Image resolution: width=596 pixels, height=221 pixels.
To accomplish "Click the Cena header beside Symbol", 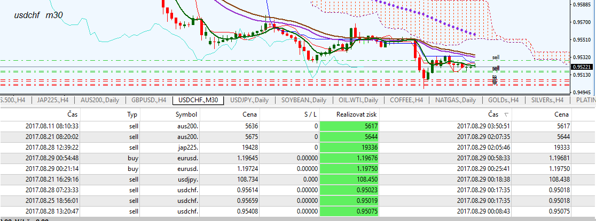I will click(x=250, y=114).
